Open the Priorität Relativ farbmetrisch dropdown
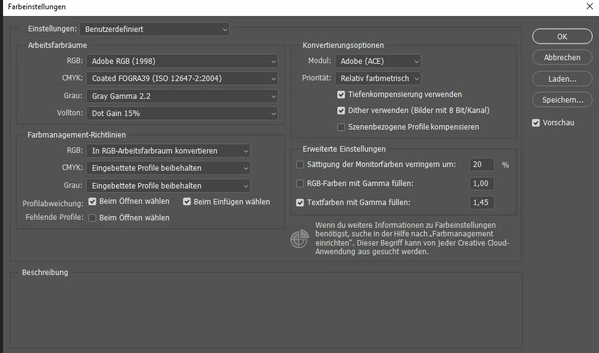Screen dimensions: 599x353 [378, 79]
